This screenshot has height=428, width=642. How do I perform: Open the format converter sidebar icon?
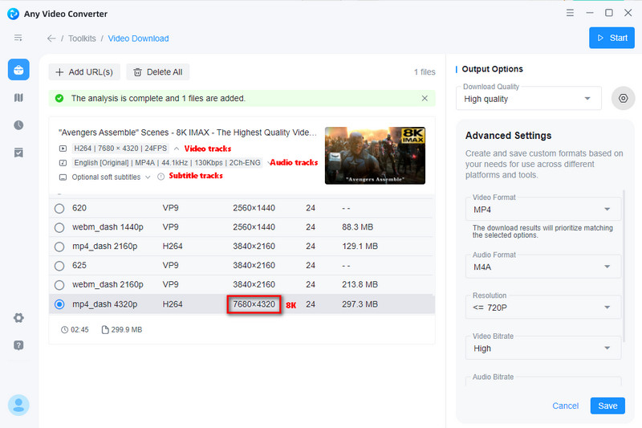click(18, 97)
